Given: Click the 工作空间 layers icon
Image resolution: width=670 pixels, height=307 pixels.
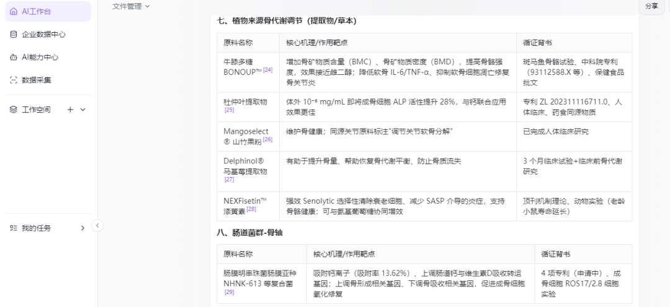Looking at the screenshot, I should (x=14, y=110).
